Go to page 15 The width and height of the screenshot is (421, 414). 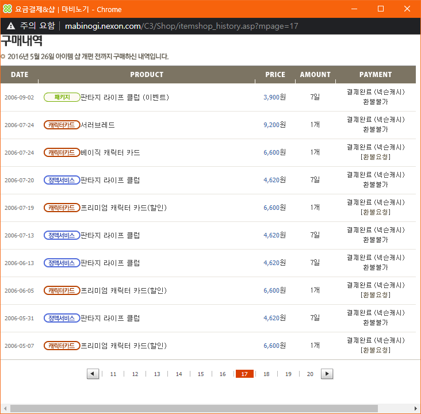(201, 374)
